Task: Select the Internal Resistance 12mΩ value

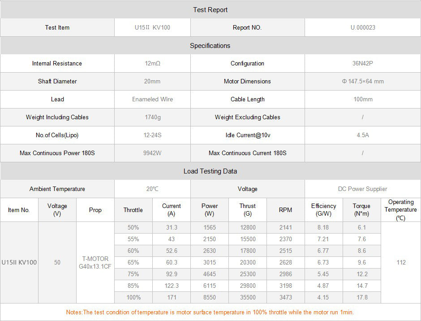Action: pos(152,64)
